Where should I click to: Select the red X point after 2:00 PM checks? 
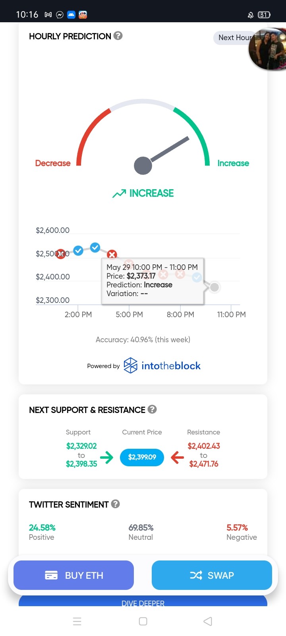pyautogui.click(x=112, y=254)
